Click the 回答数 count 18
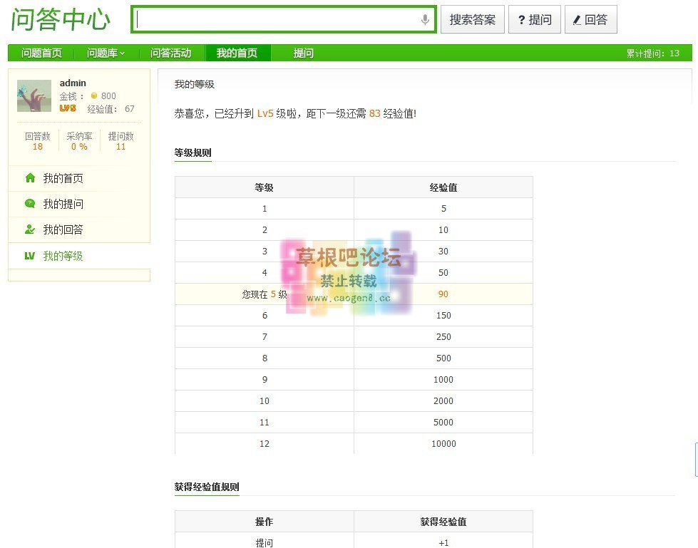Viewport: 698px width, 548px height. point(38,147)
